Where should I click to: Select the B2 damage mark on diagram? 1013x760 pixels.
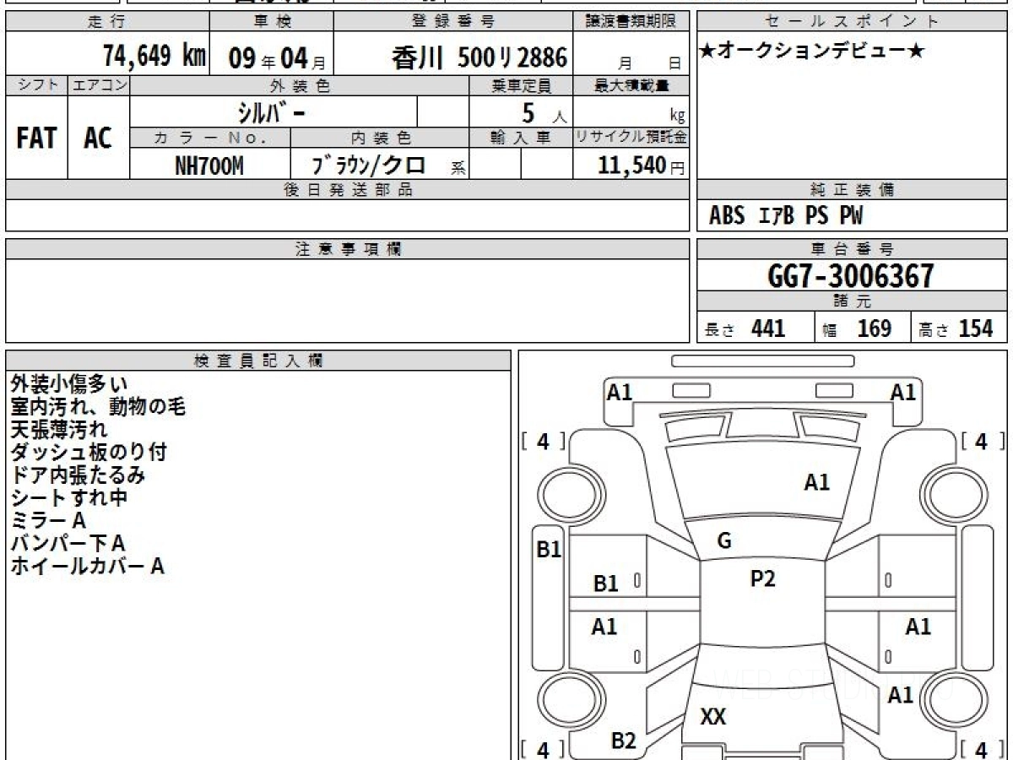[x=623, y=741]
